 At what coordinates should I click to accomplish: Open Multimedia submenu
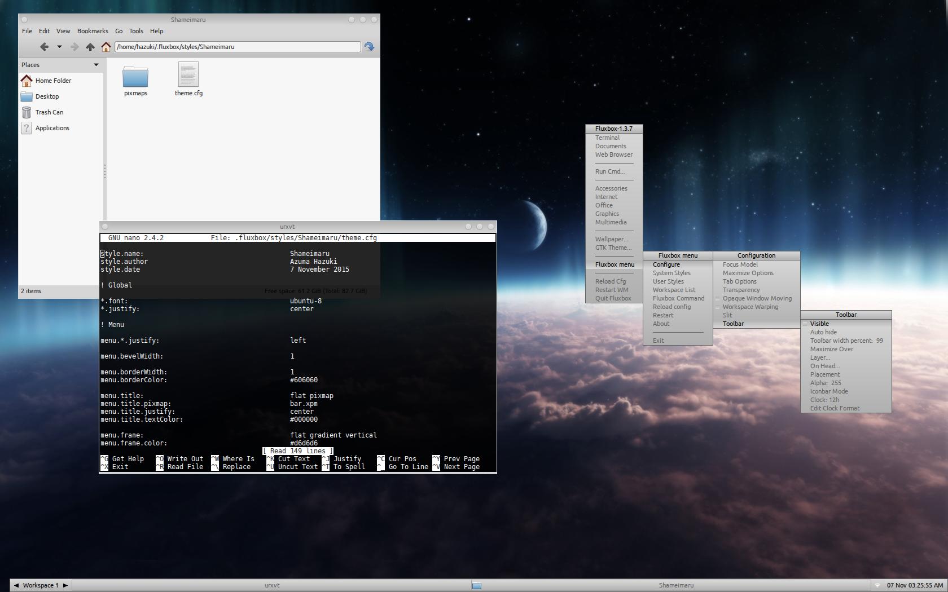[614, 222]
